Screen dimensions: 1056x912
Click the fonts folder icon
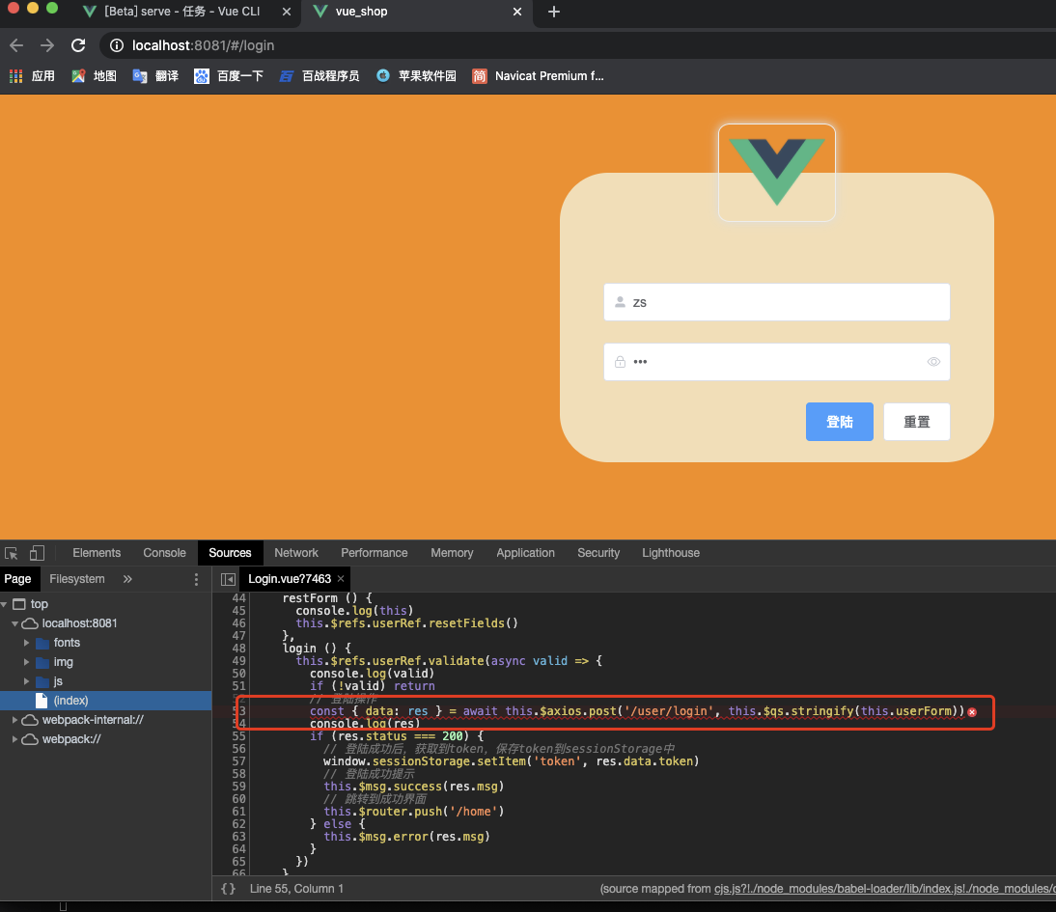[42, 644]
